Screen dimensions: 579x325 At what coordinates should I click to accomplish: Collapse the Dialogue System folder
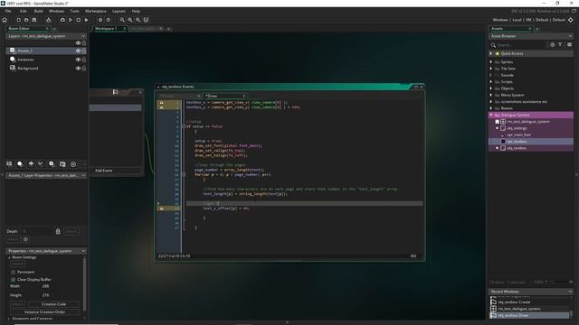(491, 115)
